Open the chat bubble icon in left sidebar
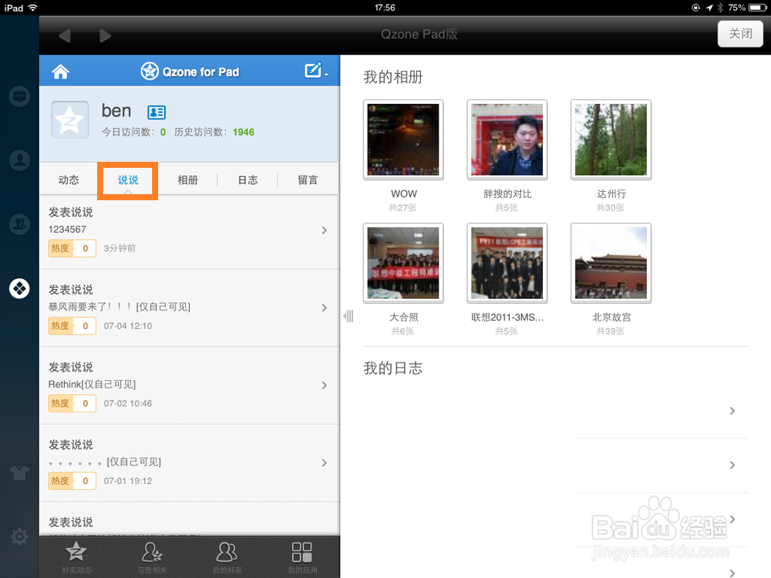This screenshot has width=771, height=578. click(x=19, y=96)
